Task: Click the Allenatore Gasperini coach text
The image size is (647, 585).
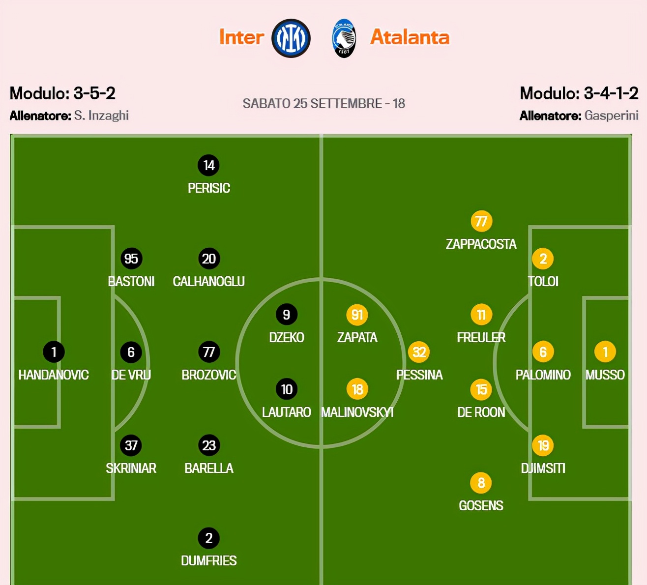Action: pyautogui.click(x=579, y=116)
